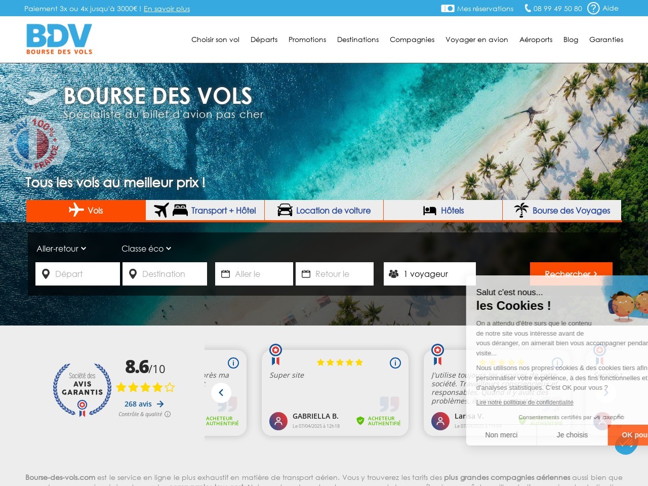Screen dimensions: 648x486
Task: Click Non merci in the cookie banner
Action: [x=501, y=435]
